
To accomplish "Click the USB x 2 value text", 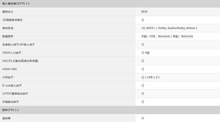I will [152, 77].
